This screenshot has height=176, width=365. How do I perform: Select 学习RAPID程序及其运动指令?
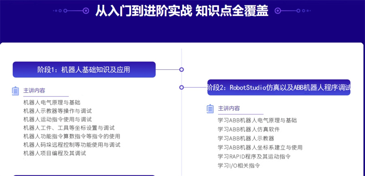(x=254, y=157)
